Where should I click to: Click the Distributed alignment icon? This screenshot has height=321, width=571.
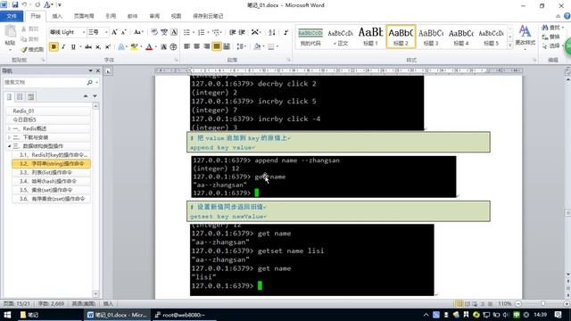226,46
